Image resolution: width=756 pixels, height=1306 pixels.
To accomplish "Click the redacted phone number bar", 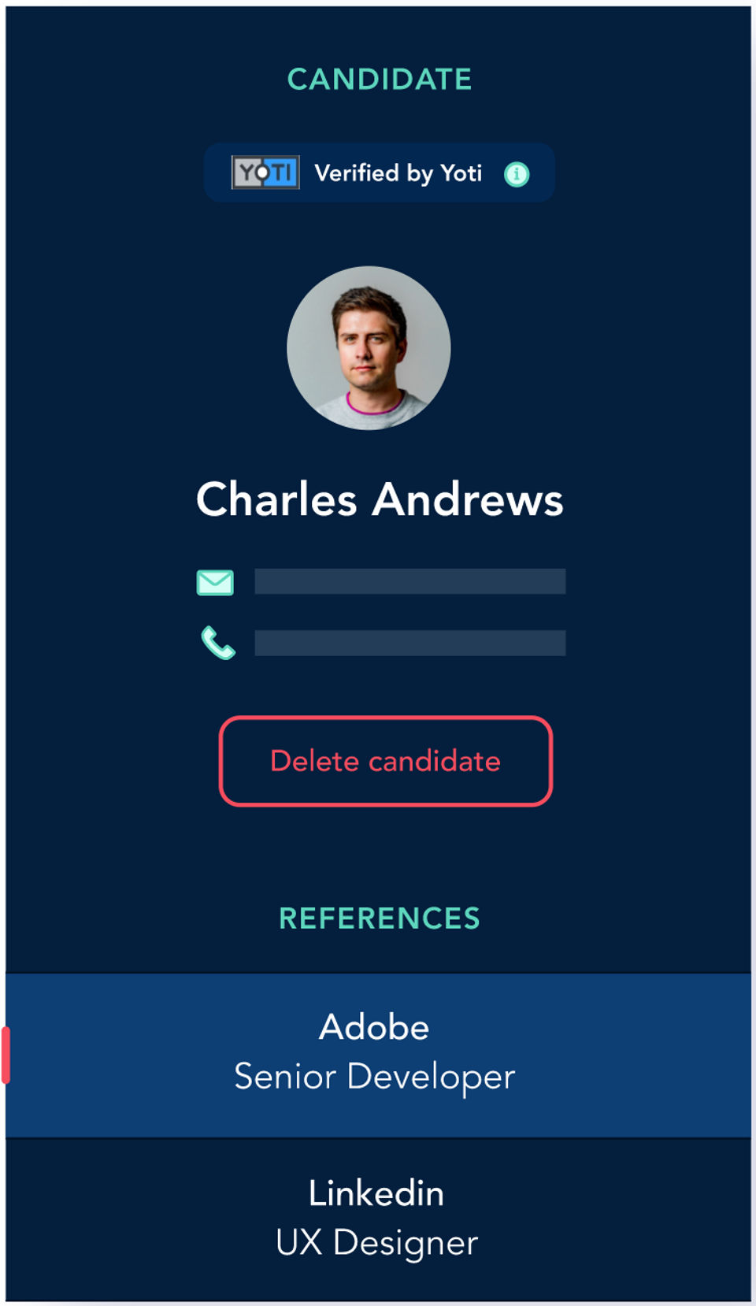I will coord(409,643).
